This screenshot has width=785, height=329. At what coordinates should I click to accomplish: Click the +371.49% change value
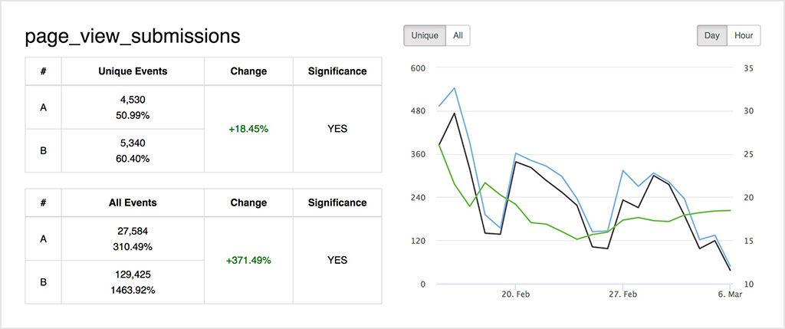coord(248,261)
